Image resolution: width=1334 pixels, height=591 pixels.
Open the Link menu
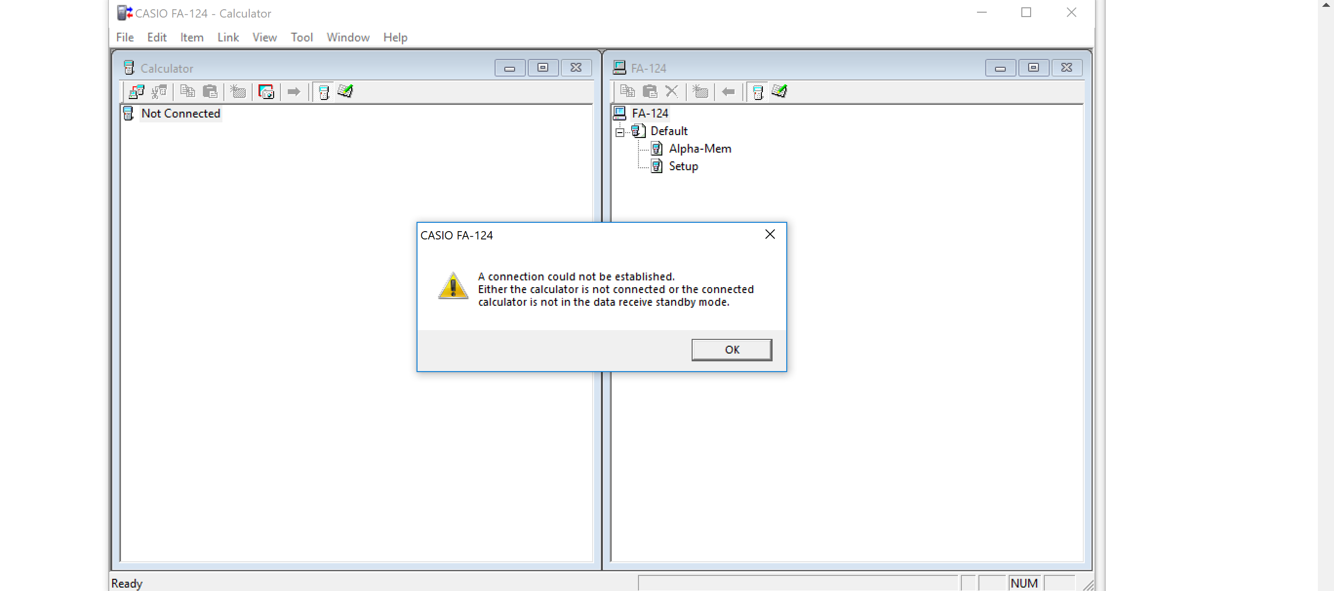[x=228, y=37]
